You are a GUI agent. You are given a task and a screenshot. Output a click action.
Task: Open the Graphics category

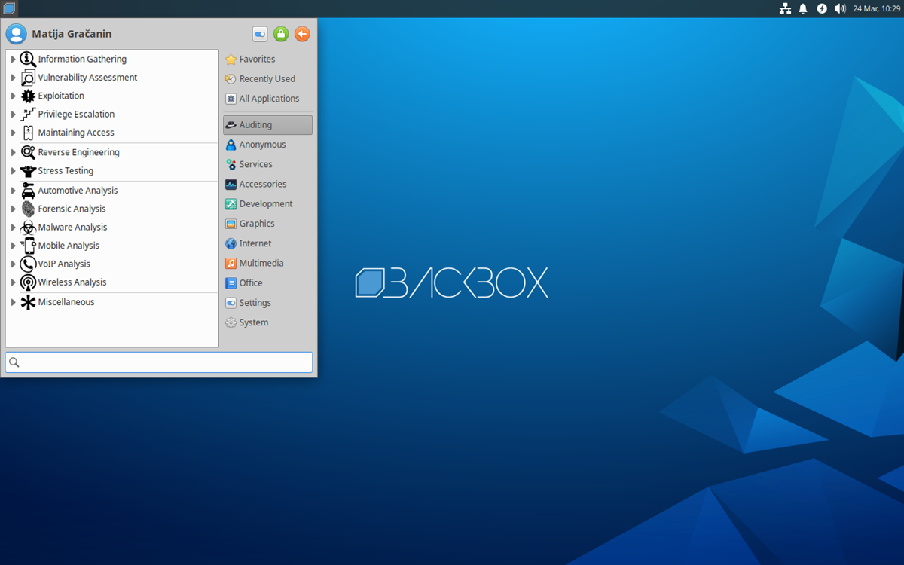tap(267, 224)
